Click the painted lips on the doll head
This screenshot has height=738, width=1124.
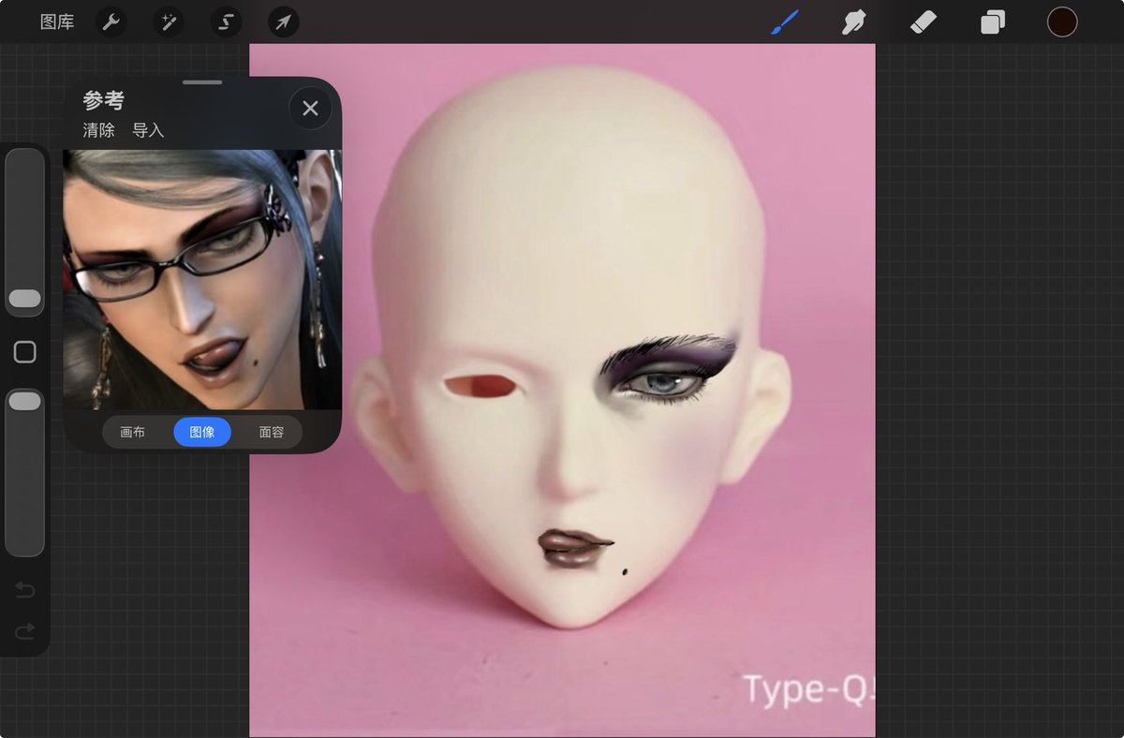coord(574,548)
